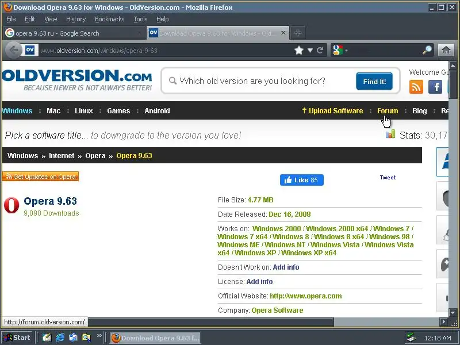Bookmark this page with the star icon
The width and height of the screenshot is (460, 345).
(x=298, y=51)
